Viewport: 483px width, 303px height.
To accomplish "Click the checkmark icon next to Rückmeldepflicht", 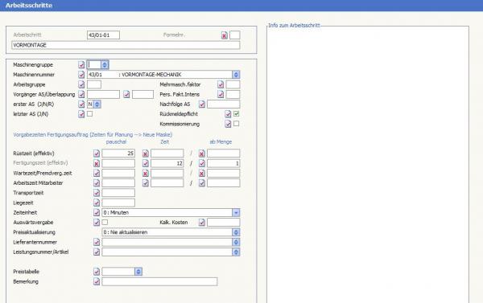I will [228, 114].
